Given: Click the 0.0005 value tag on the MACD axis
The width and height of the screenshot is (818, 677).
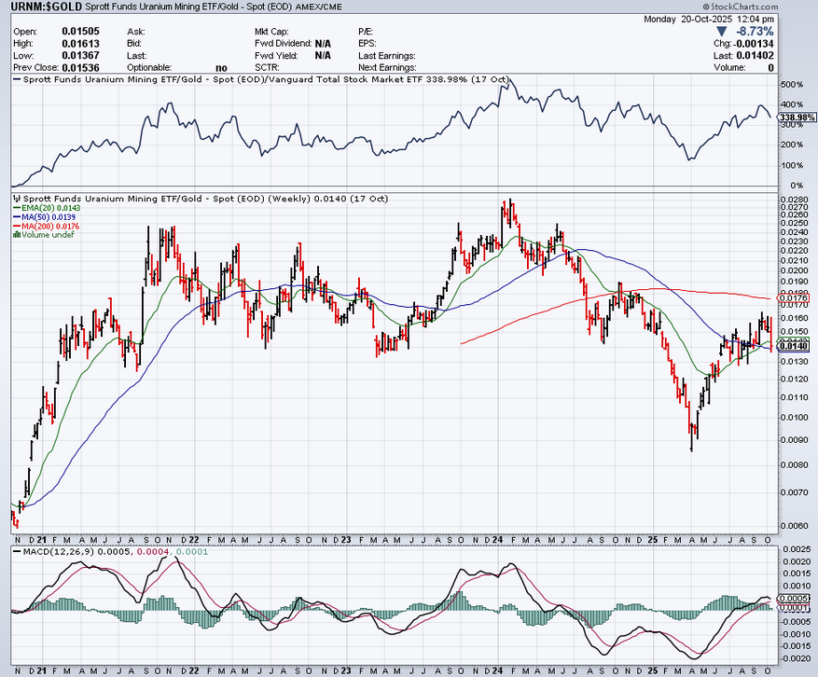Looking at the screenshot, I should pyautogui.click(x=796, y=599).
